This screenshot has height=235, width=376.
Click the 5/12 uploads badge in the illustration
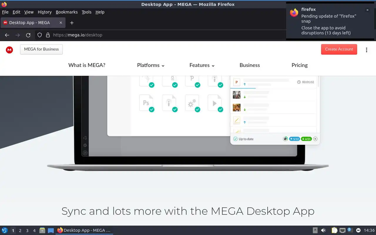click(x=294, y=139)
